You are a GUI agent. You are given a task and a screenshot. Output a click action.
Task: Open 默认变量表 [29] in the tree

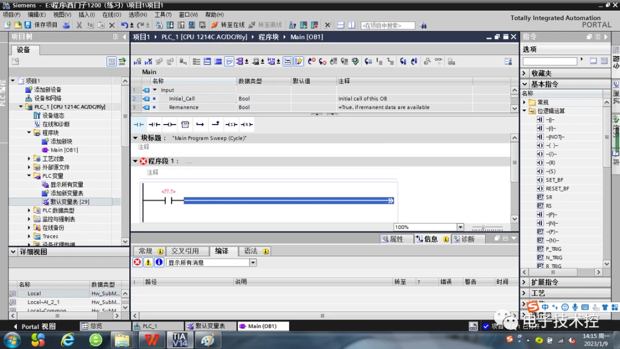click(x=69, y=201)
